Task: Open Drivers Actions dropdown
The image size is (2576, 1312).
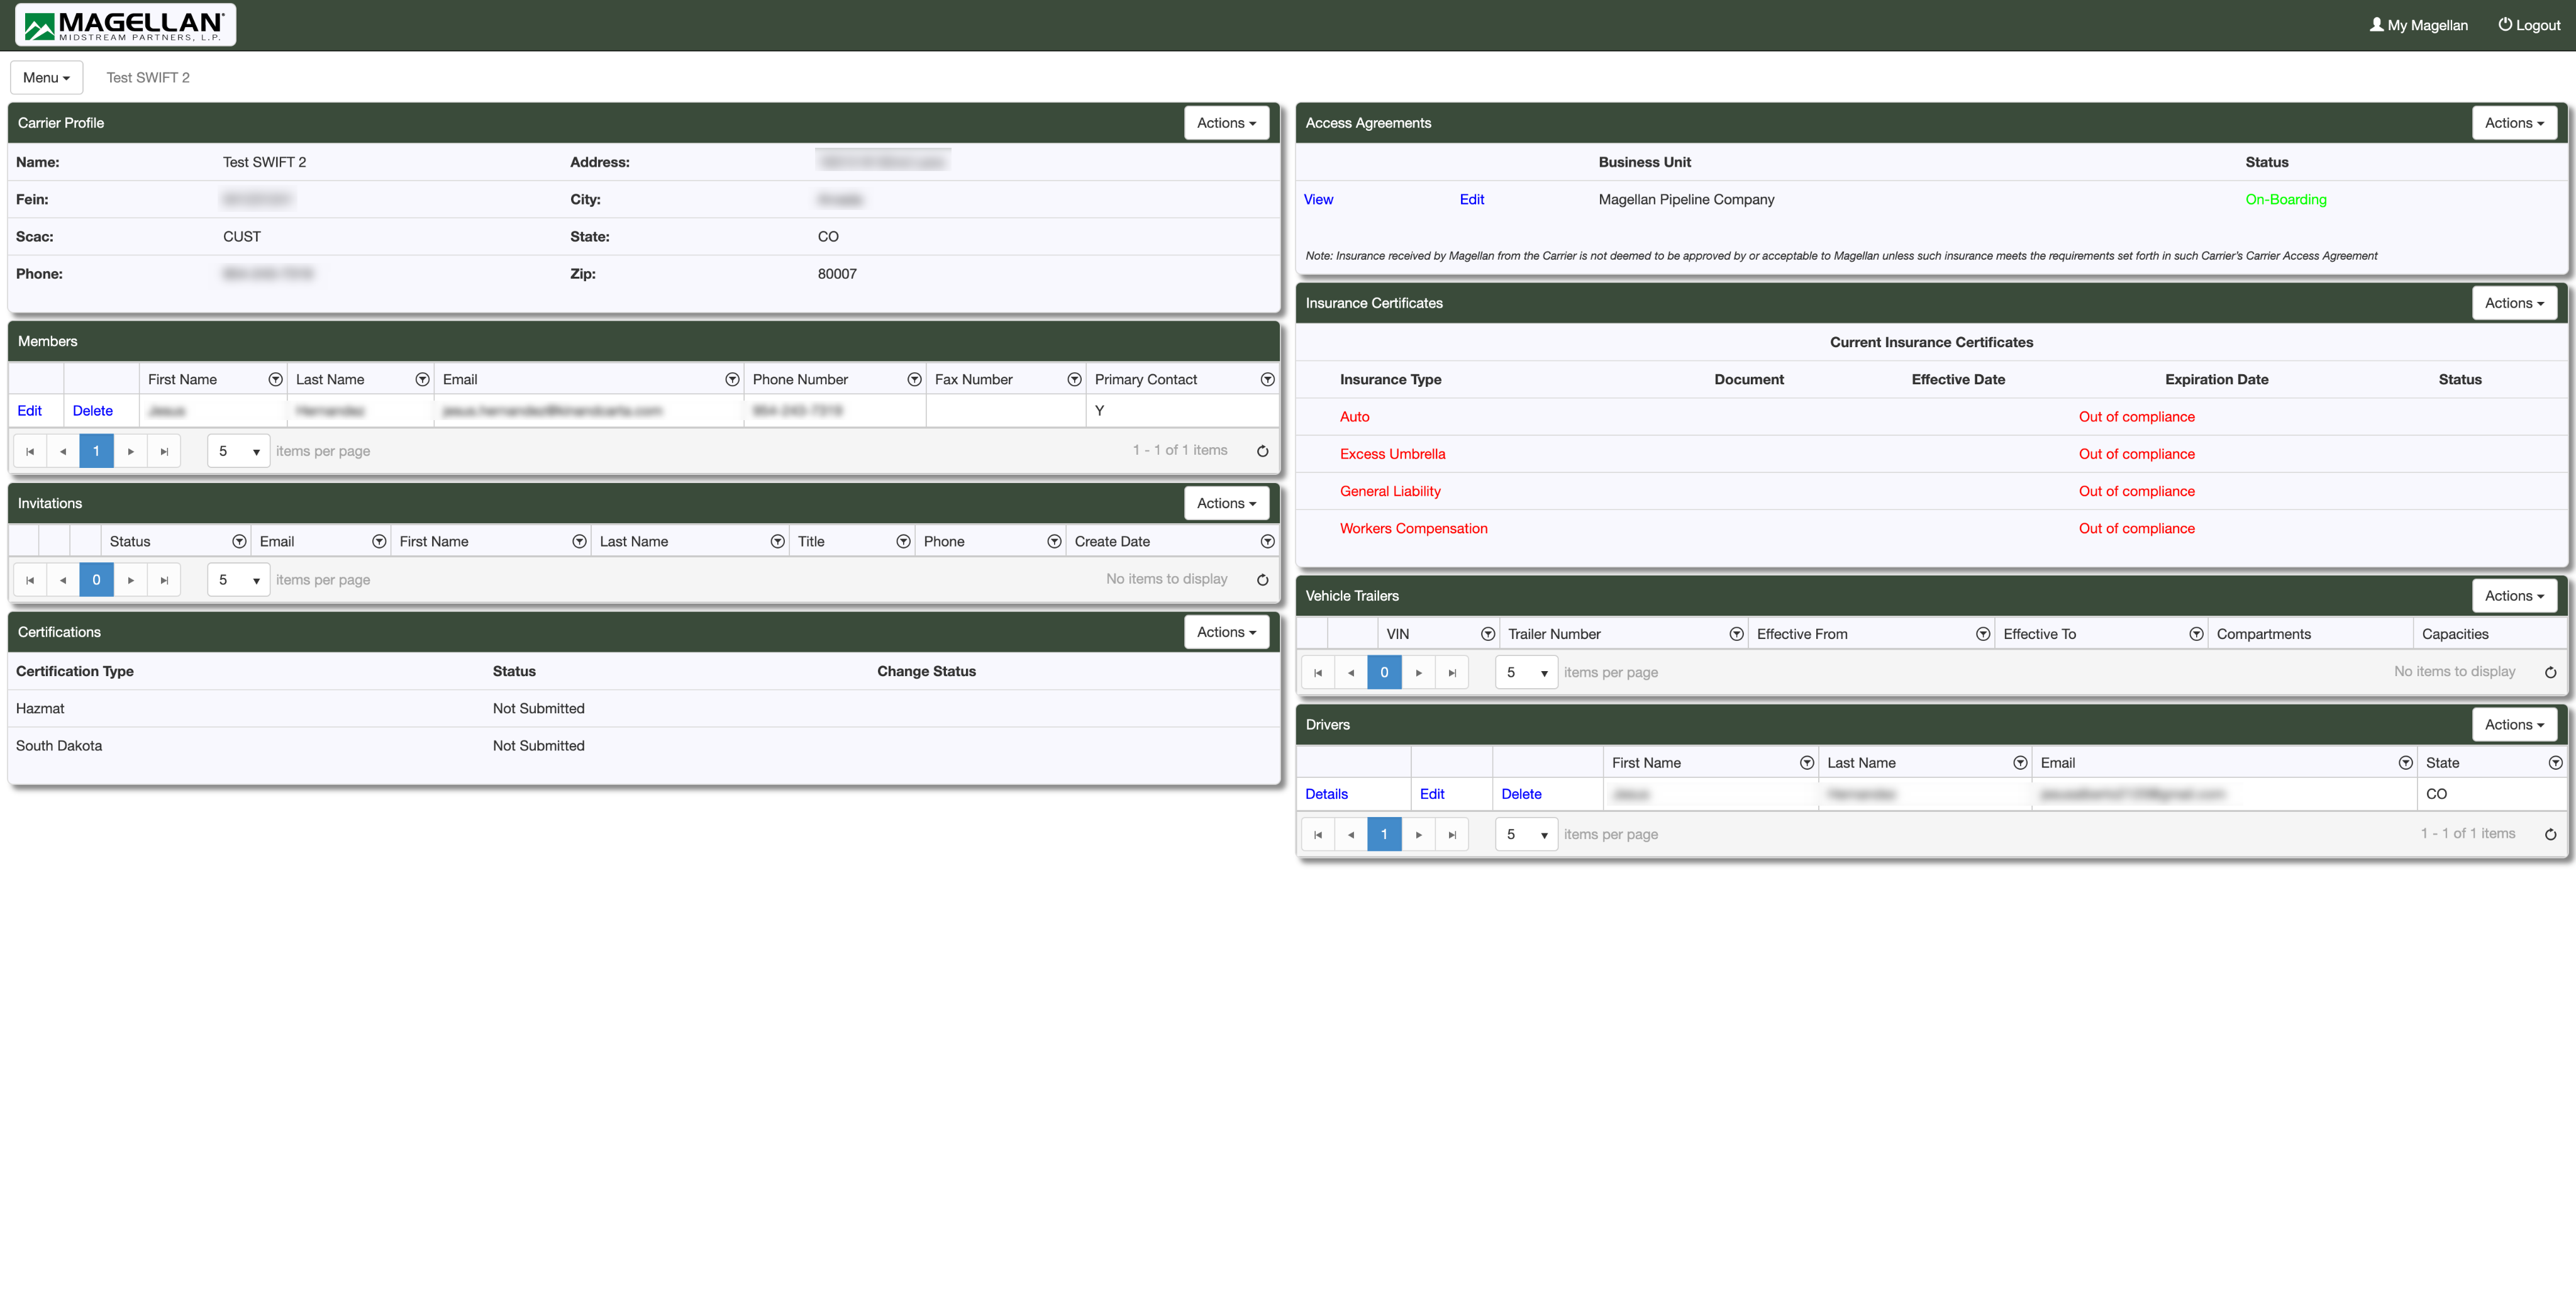Action: pos(2514,725)
